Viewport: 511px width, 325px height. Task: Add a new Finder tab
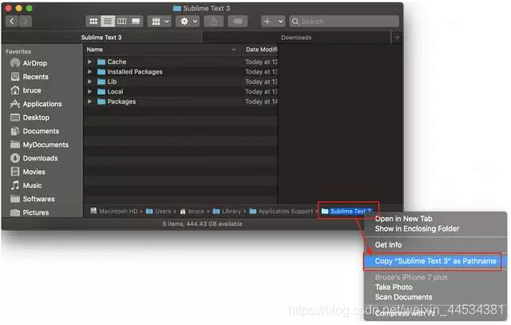pos(397,38)
